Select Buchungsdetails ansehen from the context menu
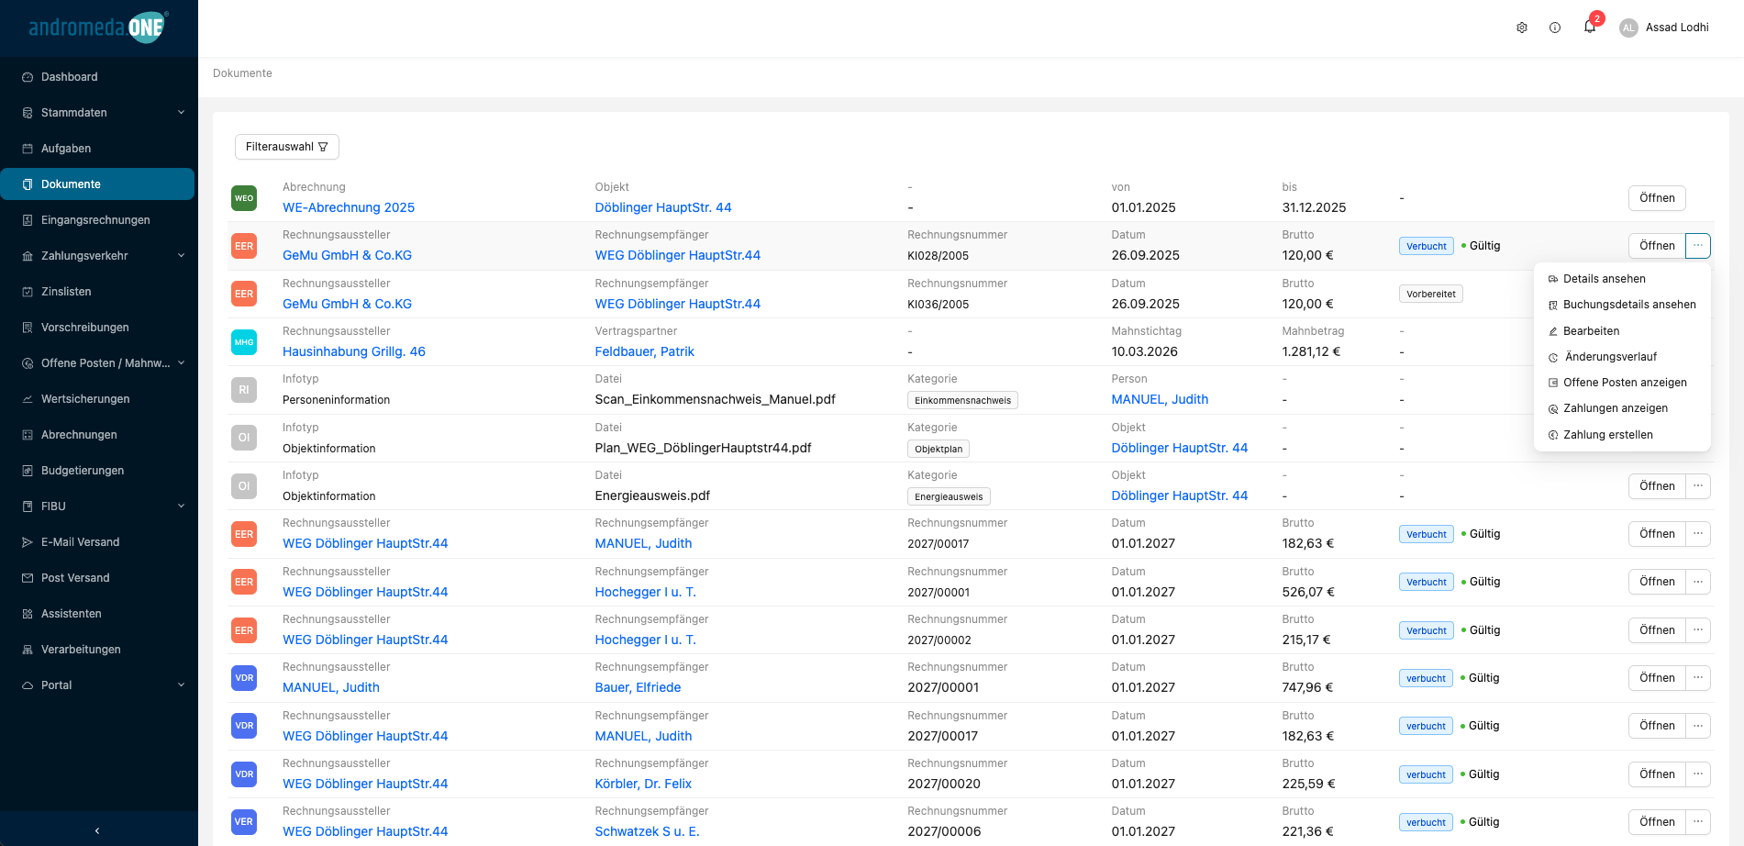 (x=1622, y=305)
